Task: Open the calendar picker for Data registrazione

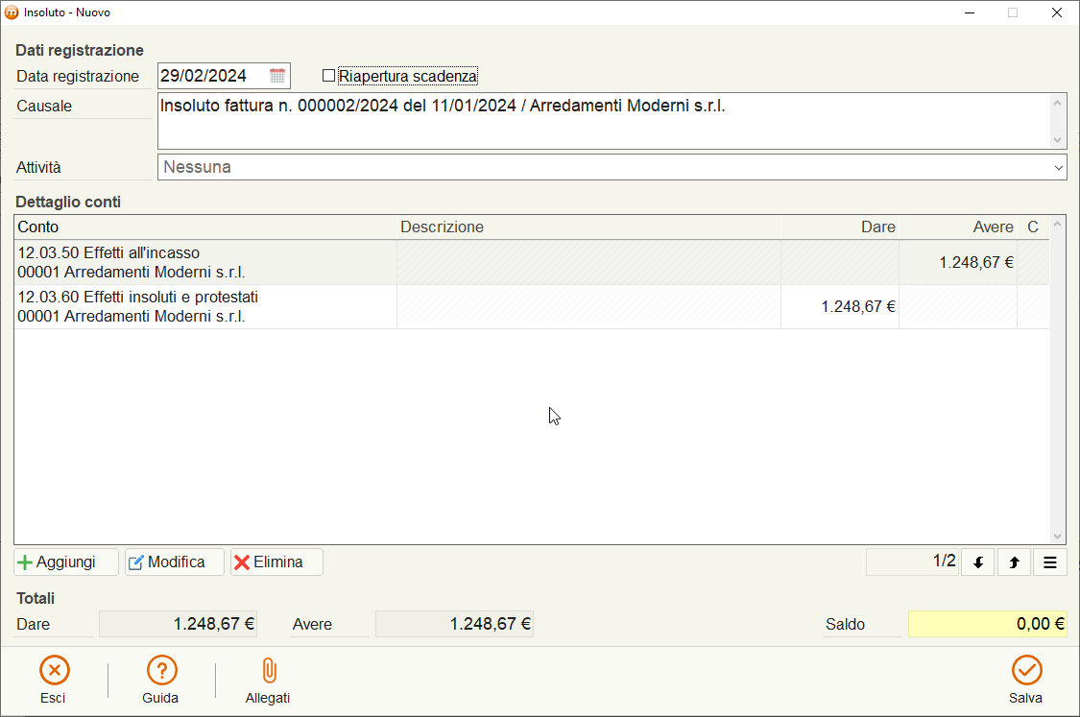Action: (x=276, y=76)
